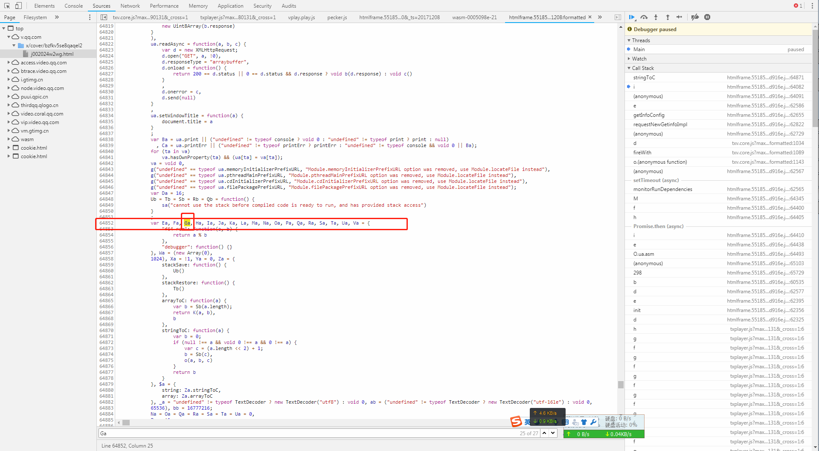Click the code editor vertical scrollbar thumb

pos(621,385)
